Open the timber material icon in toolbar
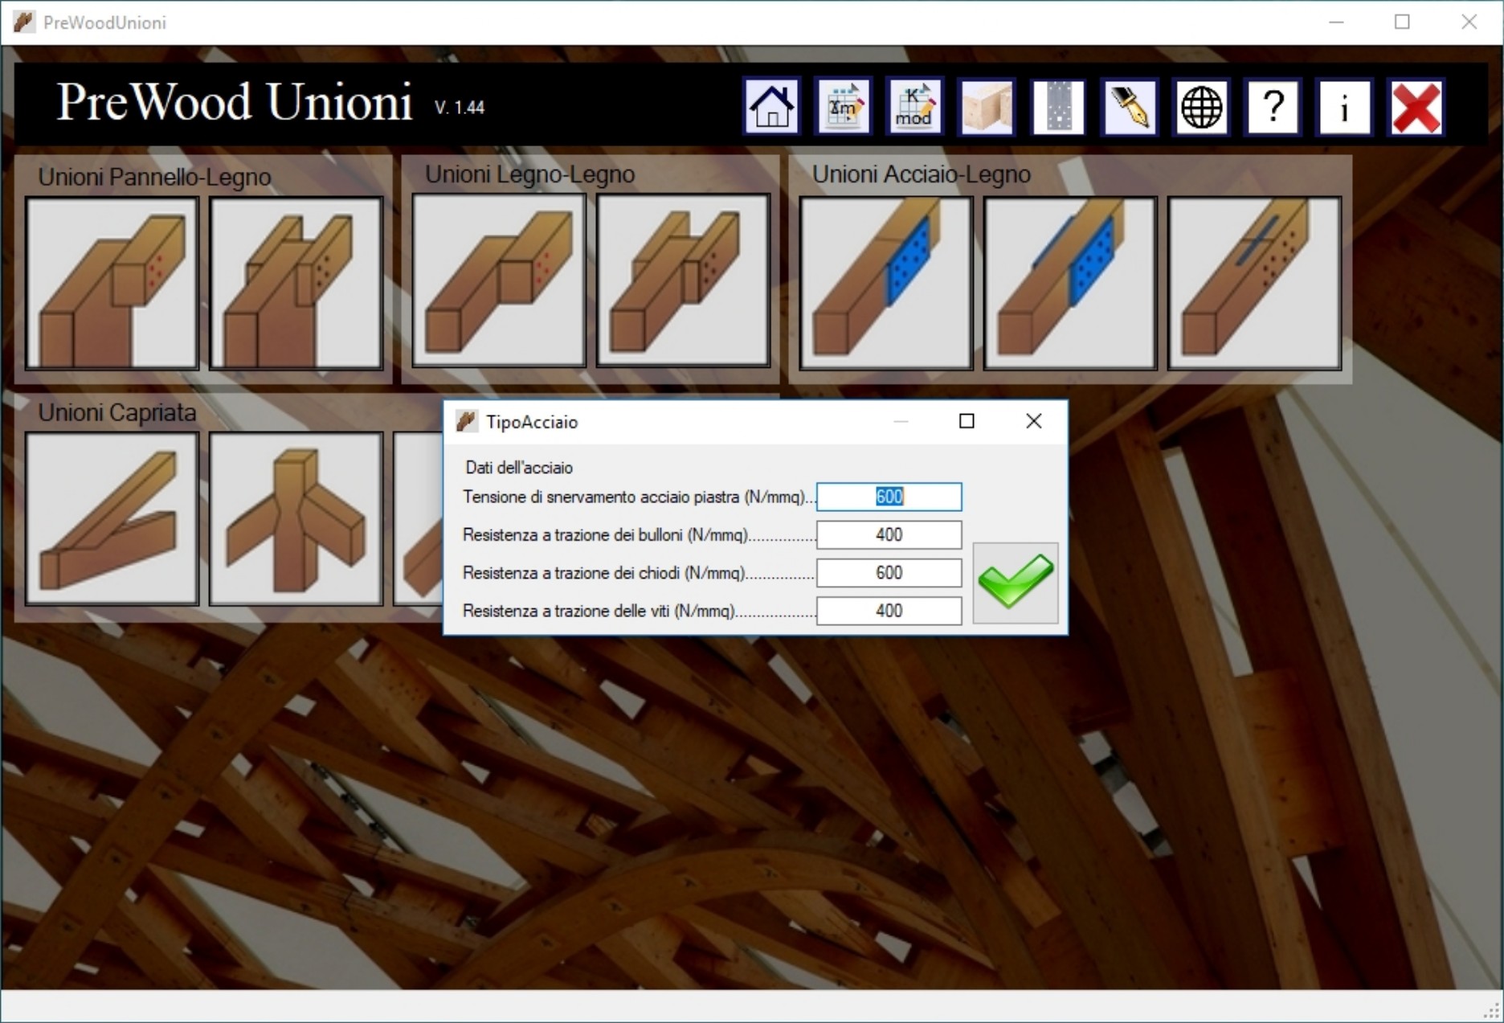 point(987,106)
